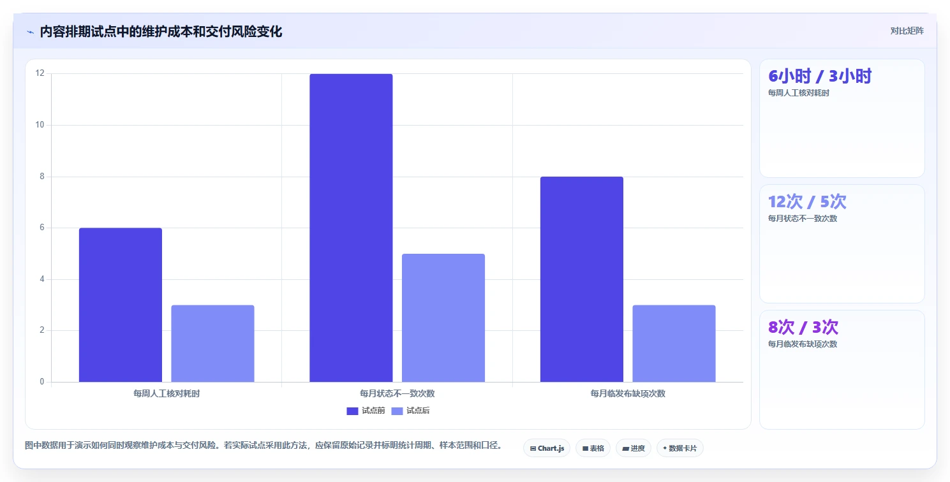
Task: Select the 表格 tag chip
Action: point(593,448)
